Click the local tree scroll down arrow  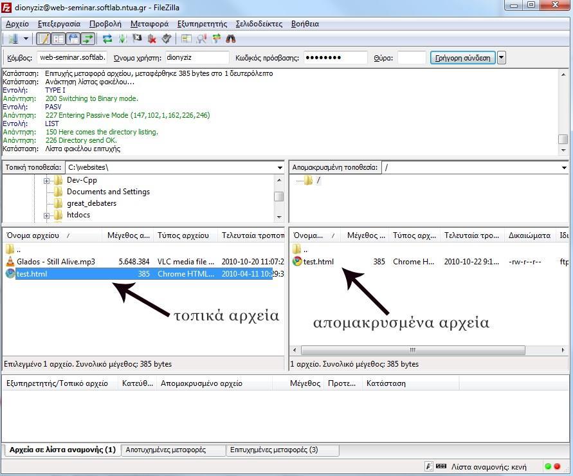[279, 217]
